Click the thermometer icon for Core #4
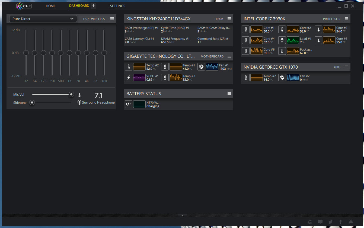 coord(246,40)
